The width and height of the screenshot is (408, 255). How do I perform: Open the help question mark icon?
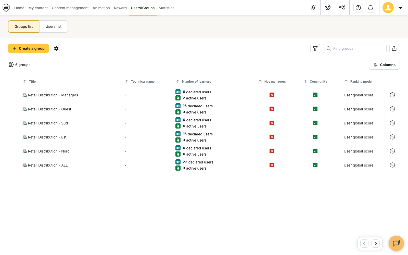point(358,8)
